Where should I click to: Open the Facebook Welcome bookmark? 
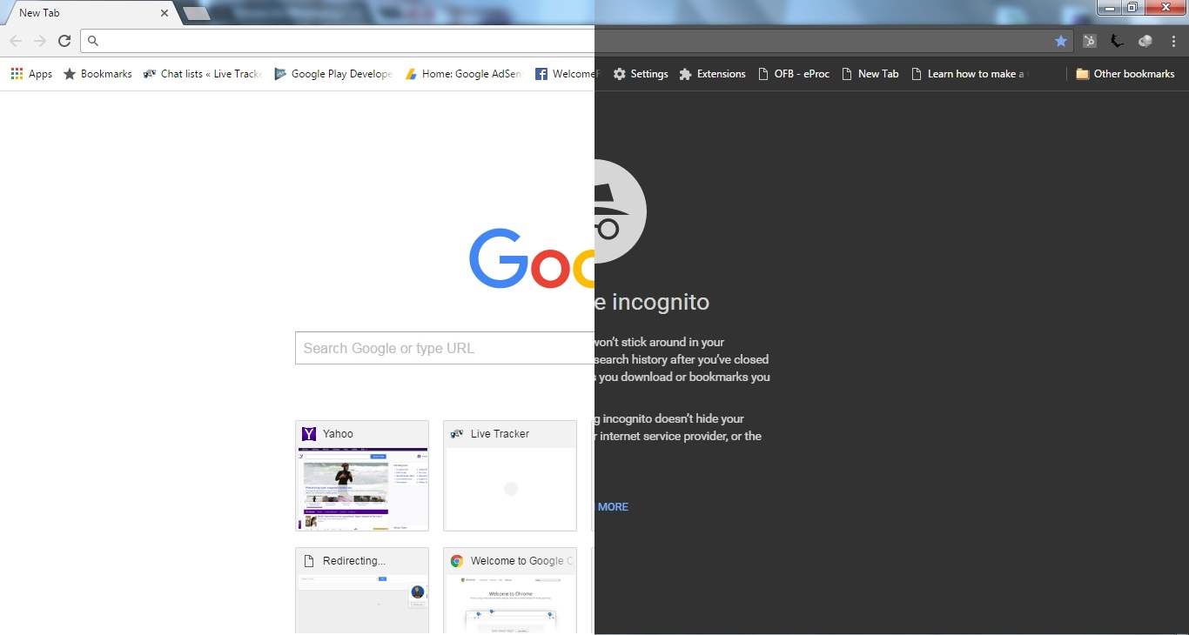[567, 74]
